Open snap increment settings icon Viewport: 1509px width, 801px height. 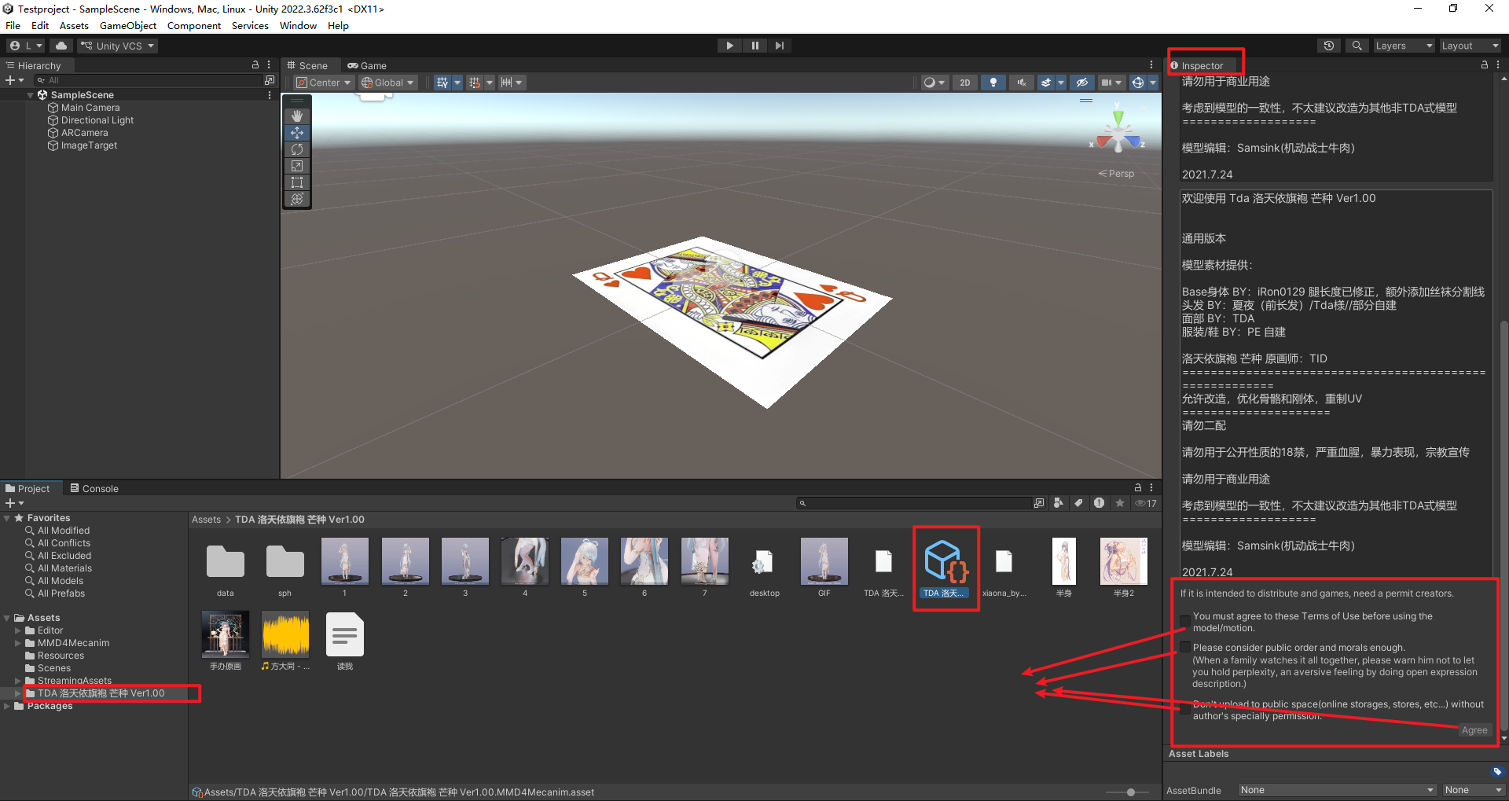tap(507, 83)
